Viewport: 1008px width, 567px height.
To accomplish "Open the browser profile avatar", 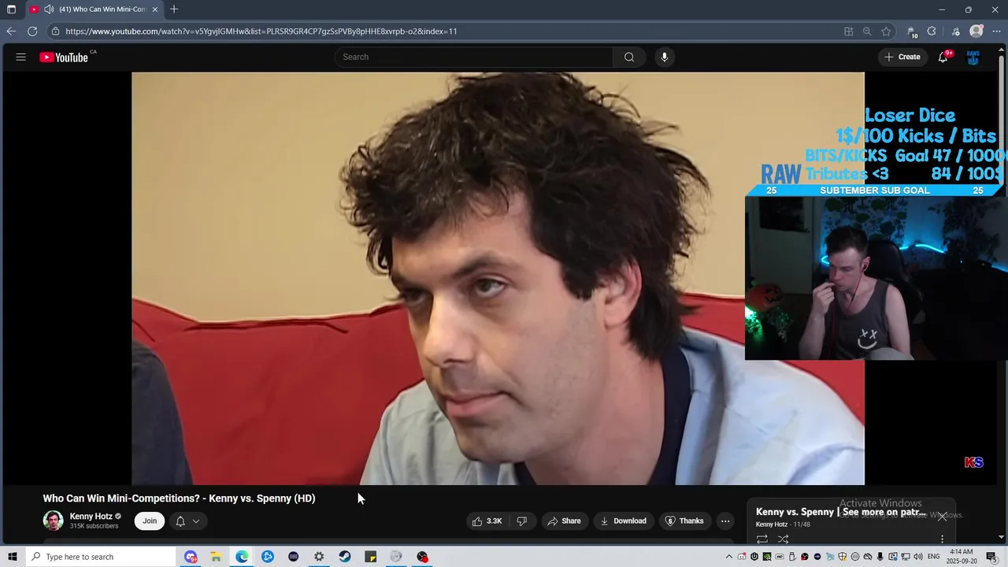I will pos(976,31).
